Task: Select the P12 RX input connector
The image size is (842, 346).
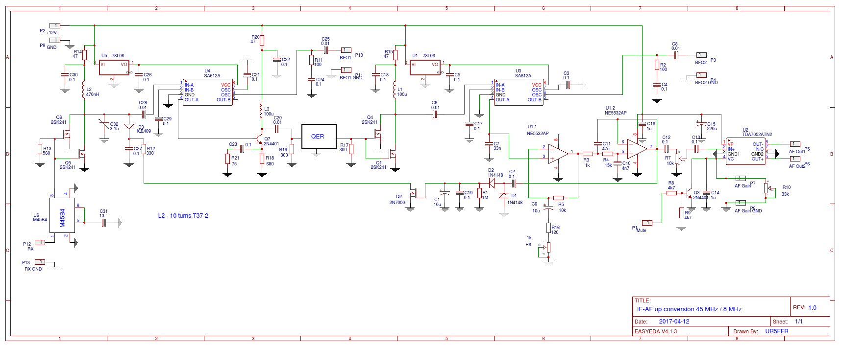Action: click(x=40, y=242)
